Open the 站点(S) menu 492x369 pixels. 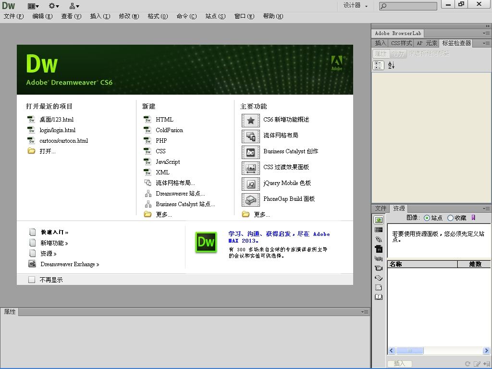[x=216, y=16]
